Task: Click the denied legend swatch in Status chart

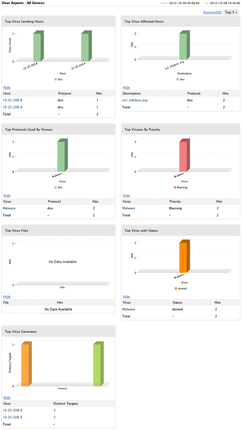Action: tap(176, 289)
